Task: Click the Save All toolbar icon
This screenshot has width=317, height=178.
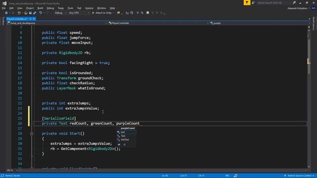Action: pyautogui.click(x=35, y=13)
